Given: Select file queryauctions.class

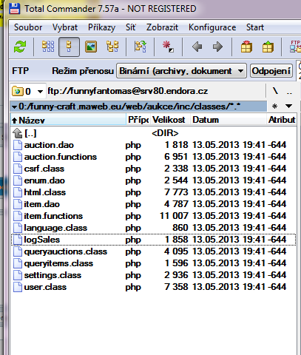Looking at the screenshot, I should coord(153,251).
